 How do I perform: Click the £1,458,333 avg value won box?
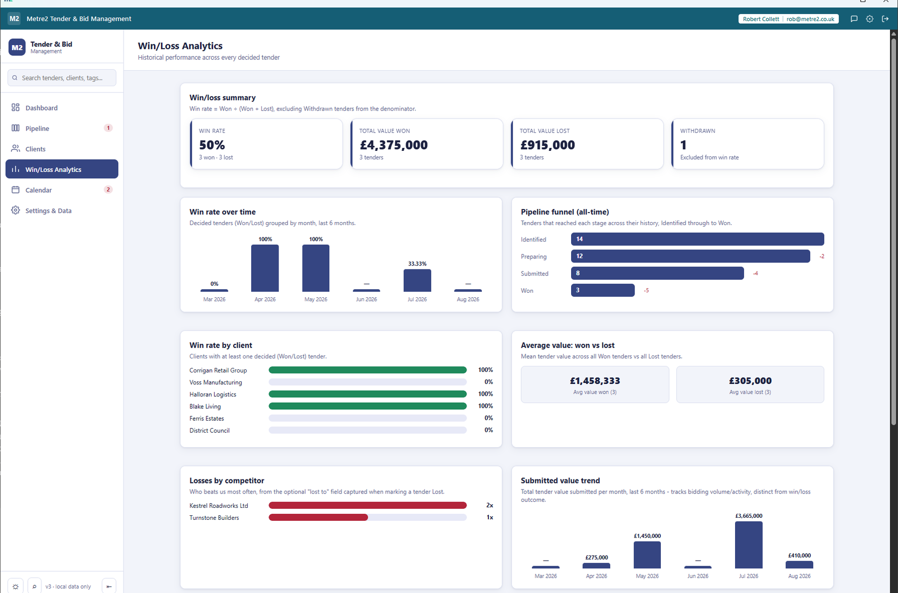point(595,384)
